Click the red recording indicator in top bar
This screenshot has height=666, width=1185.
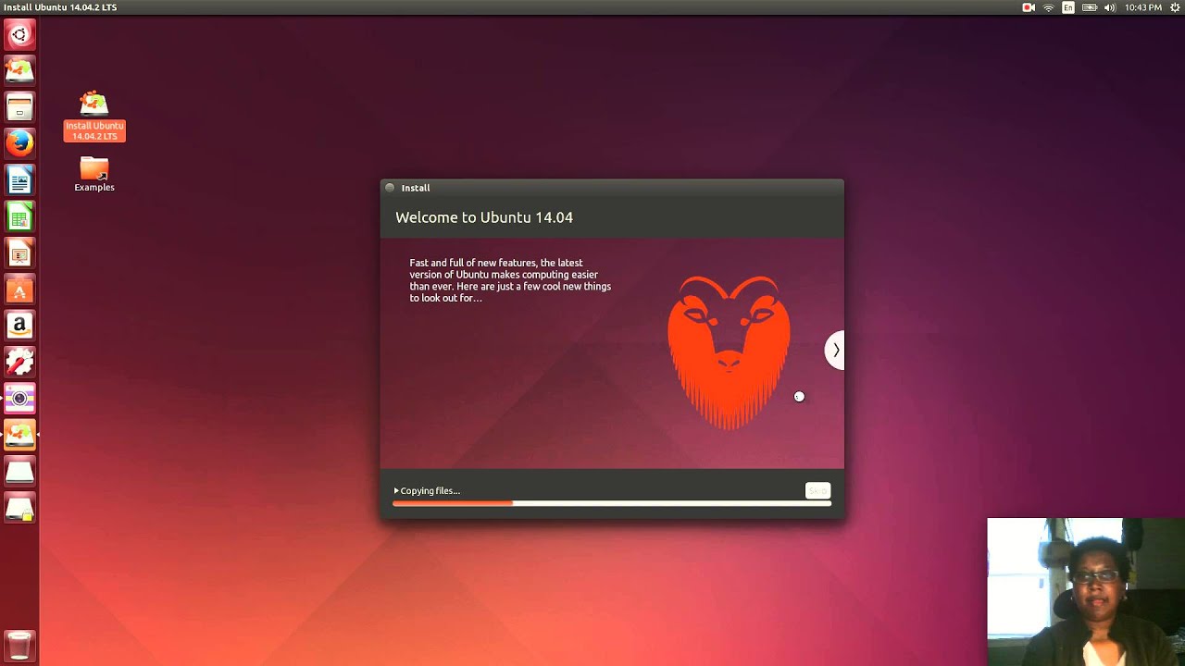point(1028,7)
